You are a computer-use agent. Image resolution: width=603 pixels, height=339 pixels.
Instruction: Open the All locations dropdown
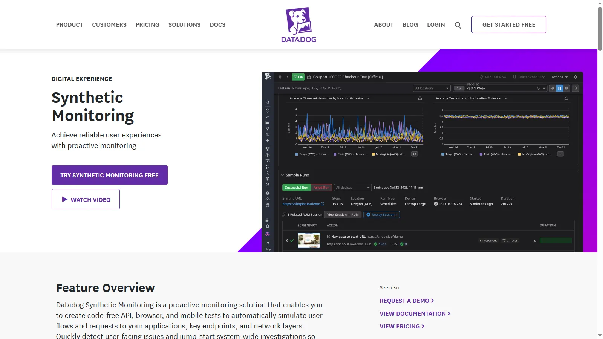tap(432, 88)
